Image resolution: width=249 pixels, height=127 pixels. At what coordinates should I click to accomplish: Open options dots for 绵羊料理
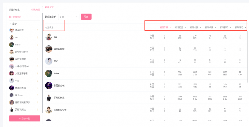[x=38, y=30]
